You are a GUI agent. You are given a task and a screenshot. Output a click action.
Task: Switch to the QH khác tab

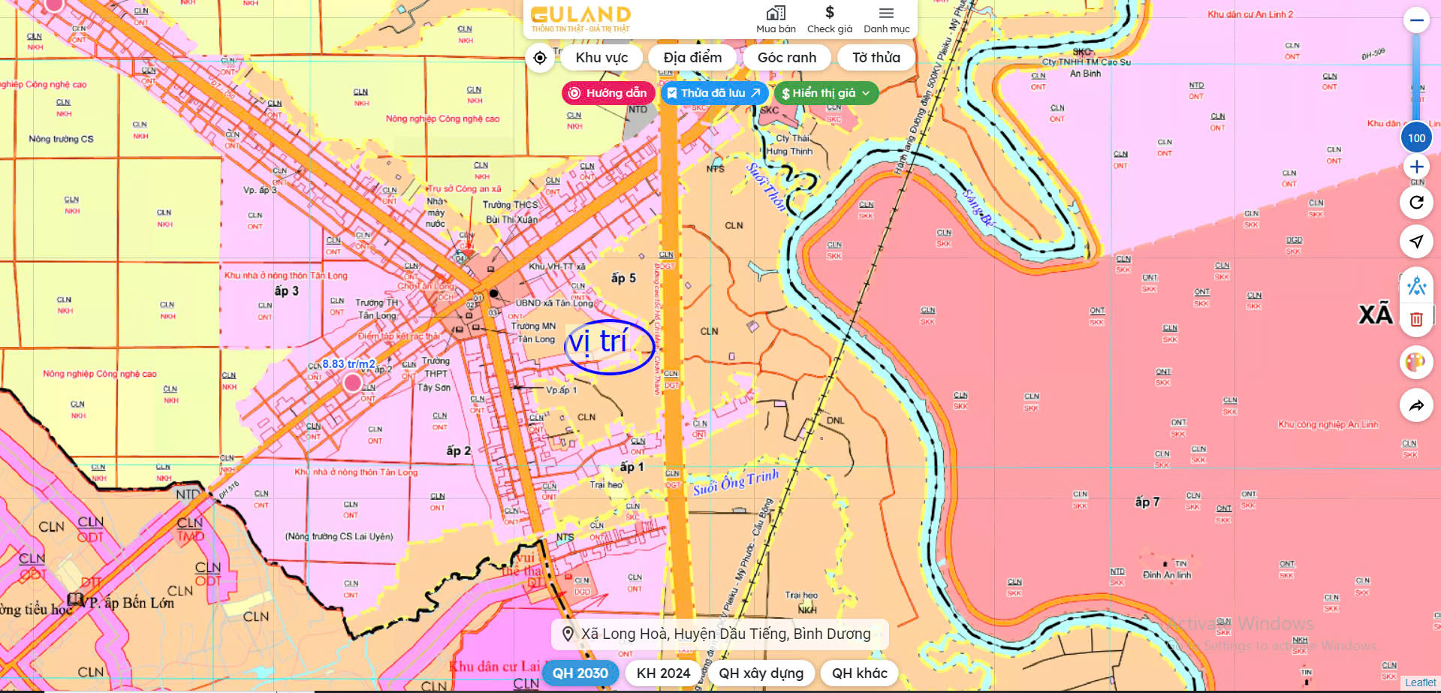(x=859, y=673)
